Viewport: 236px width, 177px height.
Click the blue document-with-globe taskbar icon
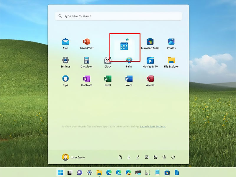[177, 173]
